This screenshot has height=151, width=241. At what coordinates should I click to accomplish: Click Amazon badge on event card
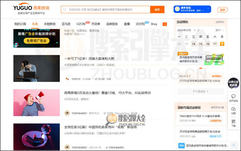coord(183,53)
